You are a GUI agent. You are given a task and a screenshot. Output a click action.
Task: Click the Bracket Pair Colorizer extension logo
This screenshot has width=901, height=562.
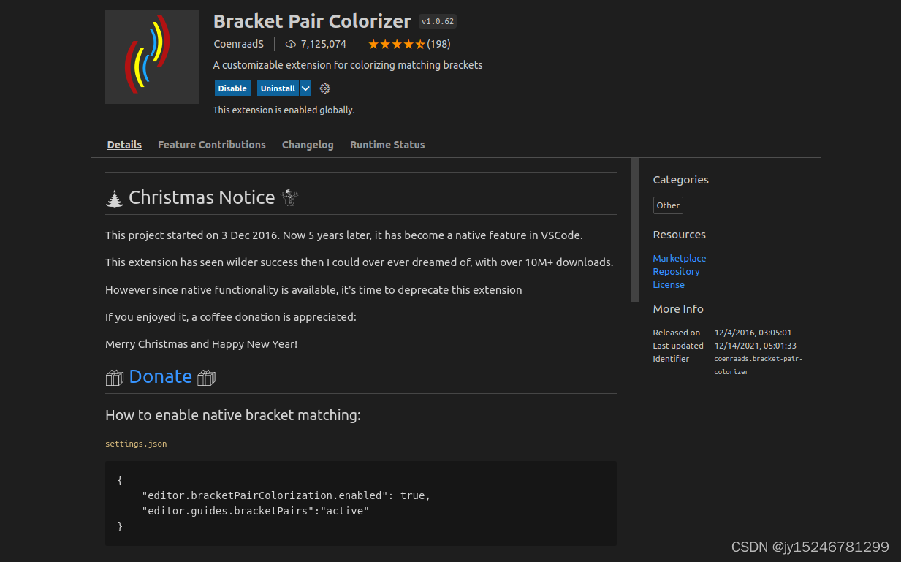[x=152, y=57]
